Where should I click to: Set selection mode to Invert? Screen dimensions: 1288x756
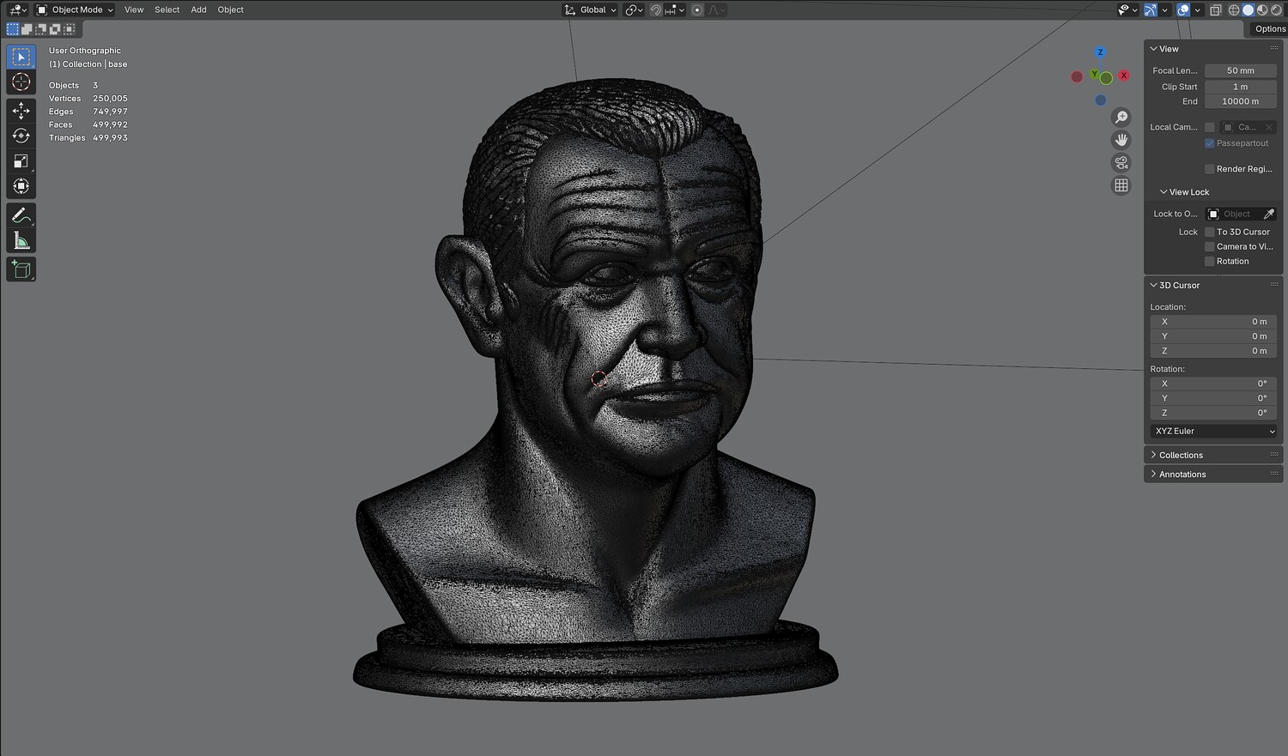tap(55, 29)
